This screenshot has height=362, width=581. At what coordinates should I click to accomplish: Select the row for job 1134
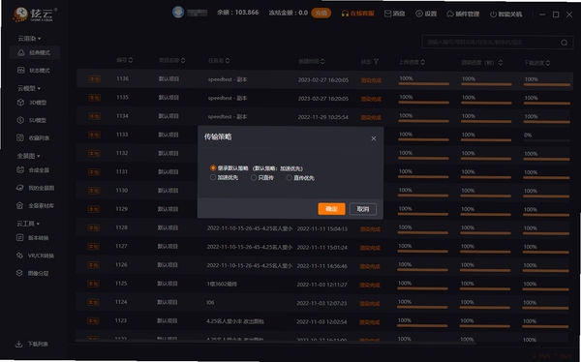click(323, 116)
